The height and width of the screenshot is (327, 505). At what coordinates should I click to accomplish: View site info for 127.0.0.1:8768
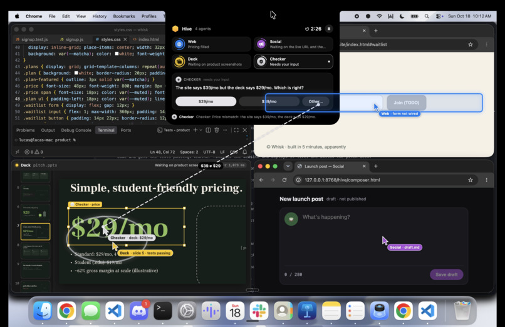(x=298, y=179)
